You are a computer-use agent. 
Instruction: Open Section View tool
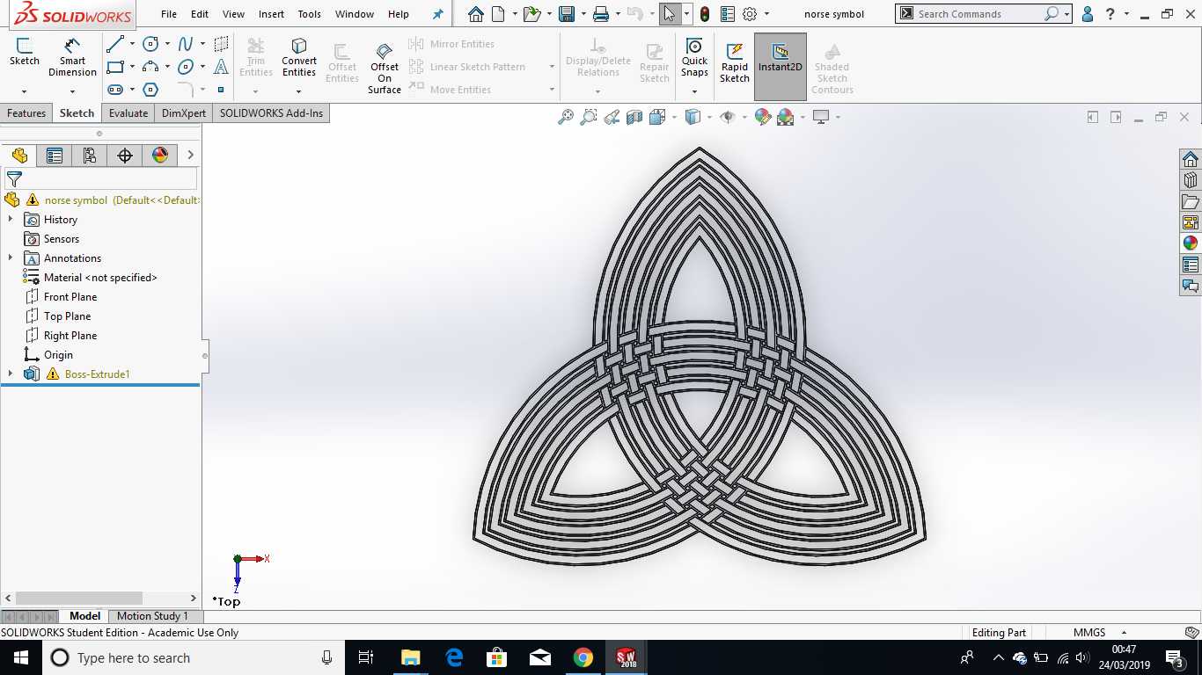634,117
